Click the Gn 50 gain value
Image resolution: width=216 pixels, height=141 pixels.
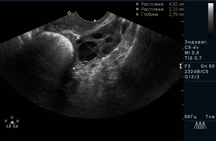pos(208,66)
